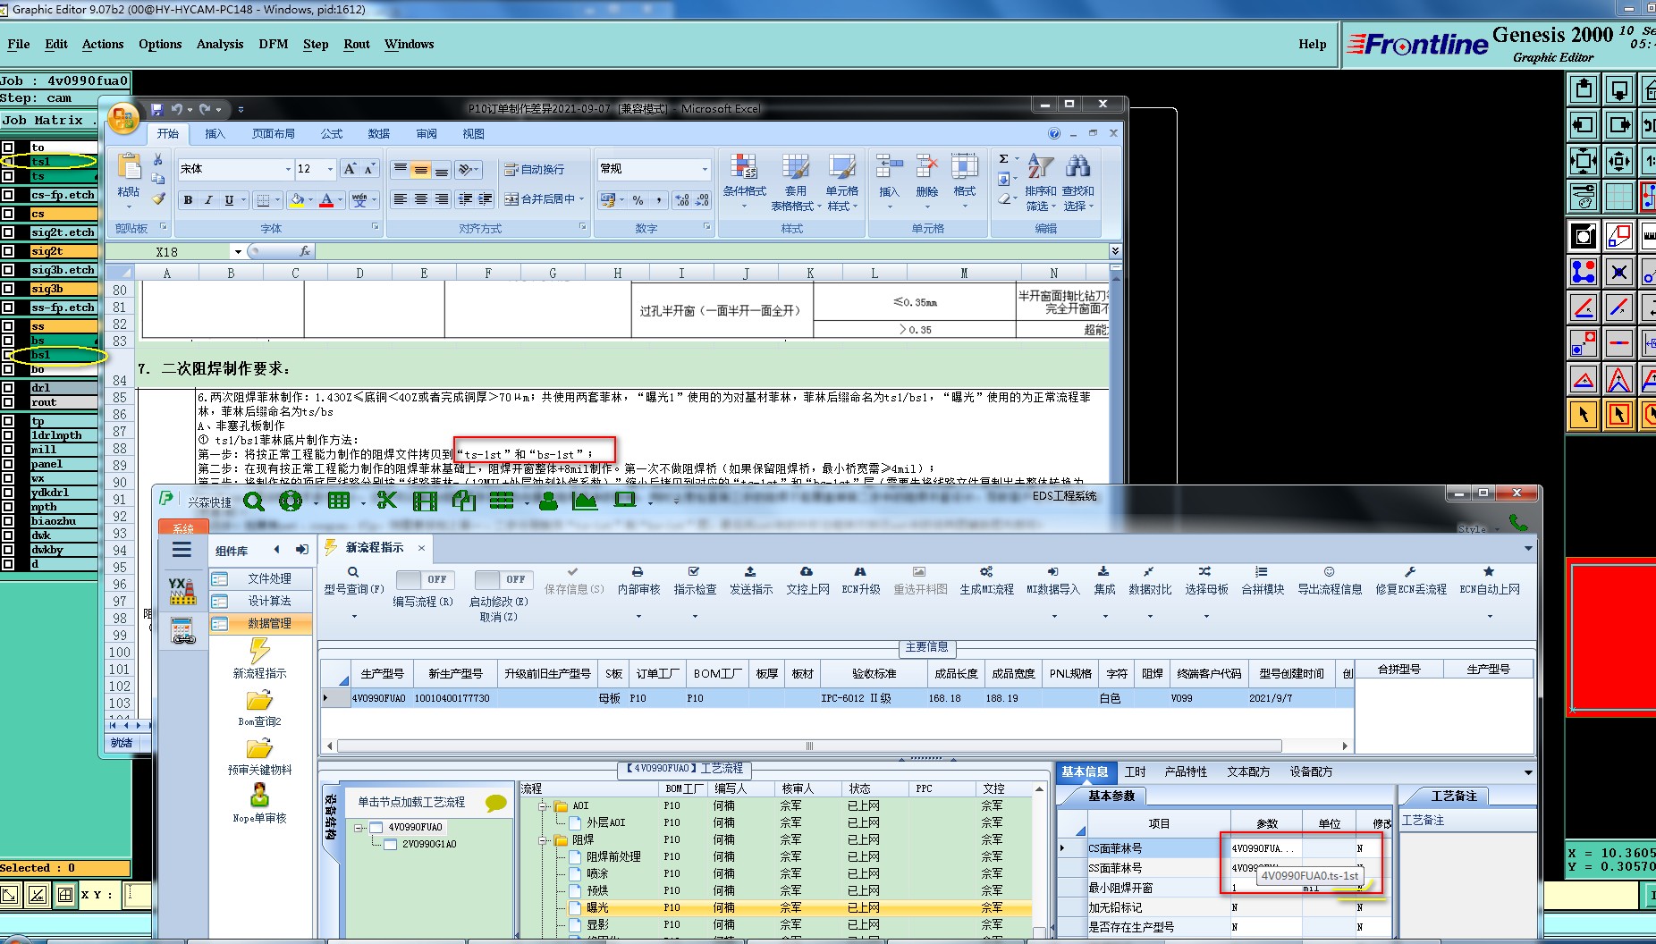Select 文件处理 in component library
1656x944 pixels.
click(x=261, y=578)
